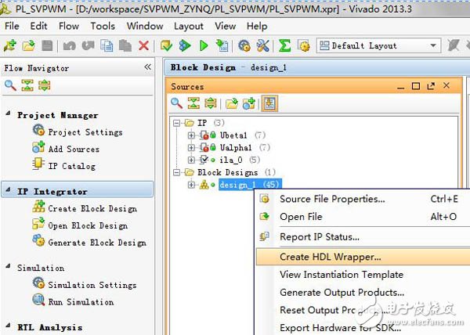Click the green Run Implementation play icon

(x=204, y=46)
